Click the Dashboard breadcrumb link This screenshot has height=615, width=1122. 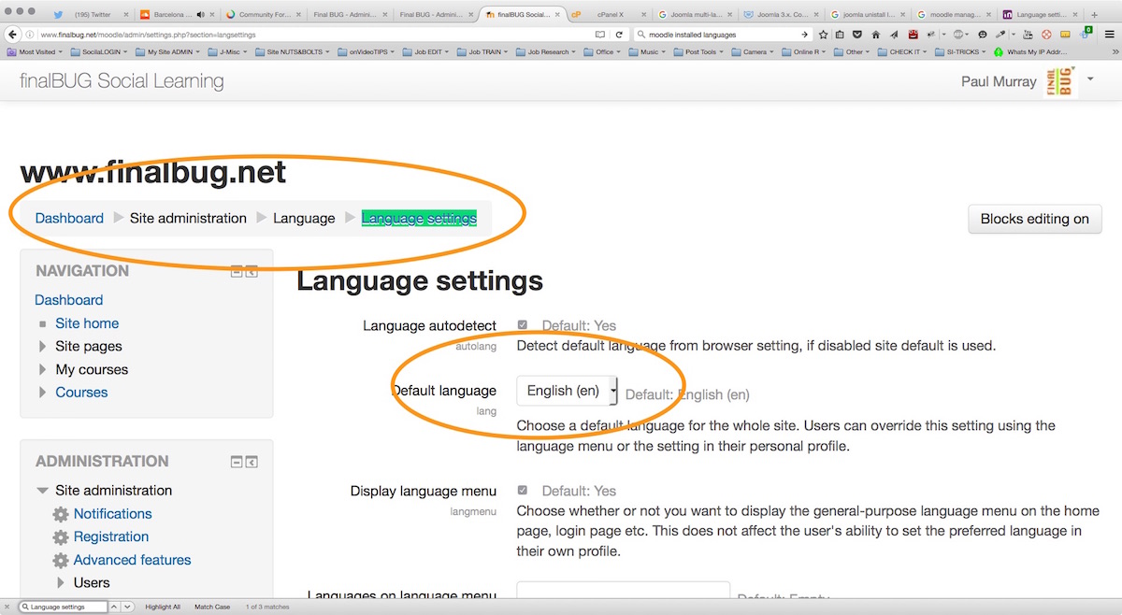[69, 218]
